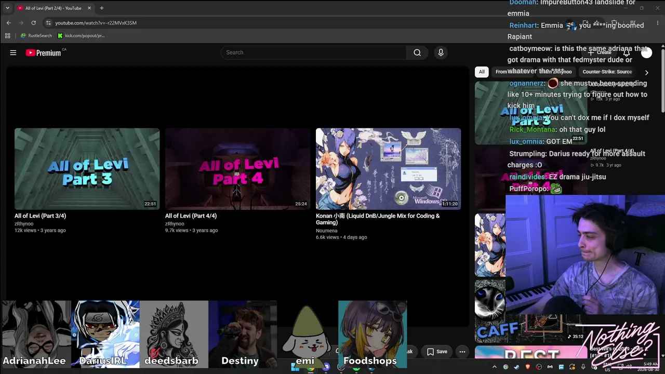Start voice search with the microphone icon

click(x=441, y=52)
